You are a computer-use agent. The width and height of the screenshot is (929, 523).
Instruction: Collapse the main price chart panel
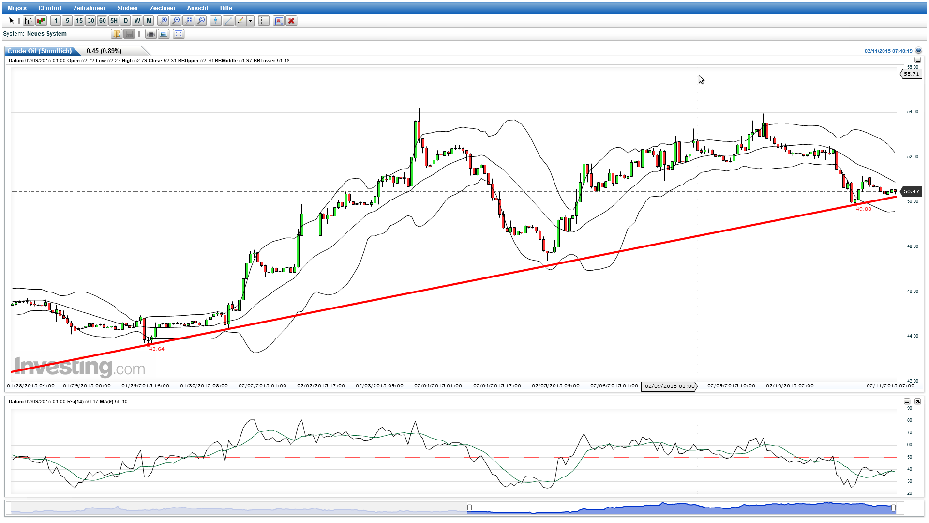(917, 60)
